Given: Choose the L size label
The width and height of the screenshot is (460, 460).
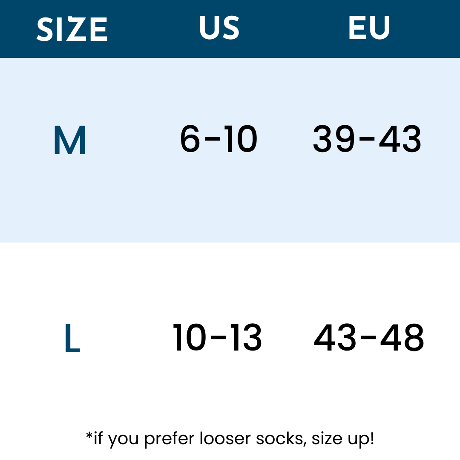Looking at the screenshot, I should click(x=72, y=339).
